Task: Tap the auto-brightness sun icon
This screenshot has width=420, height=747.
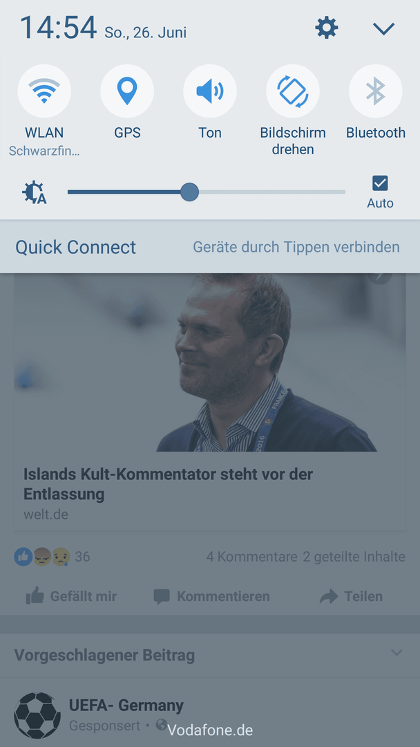Action: [x=35, y=193]
